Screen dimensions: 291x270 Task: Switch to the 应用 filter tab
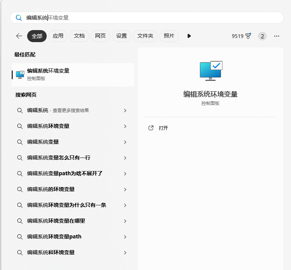[x=58, y=36]
